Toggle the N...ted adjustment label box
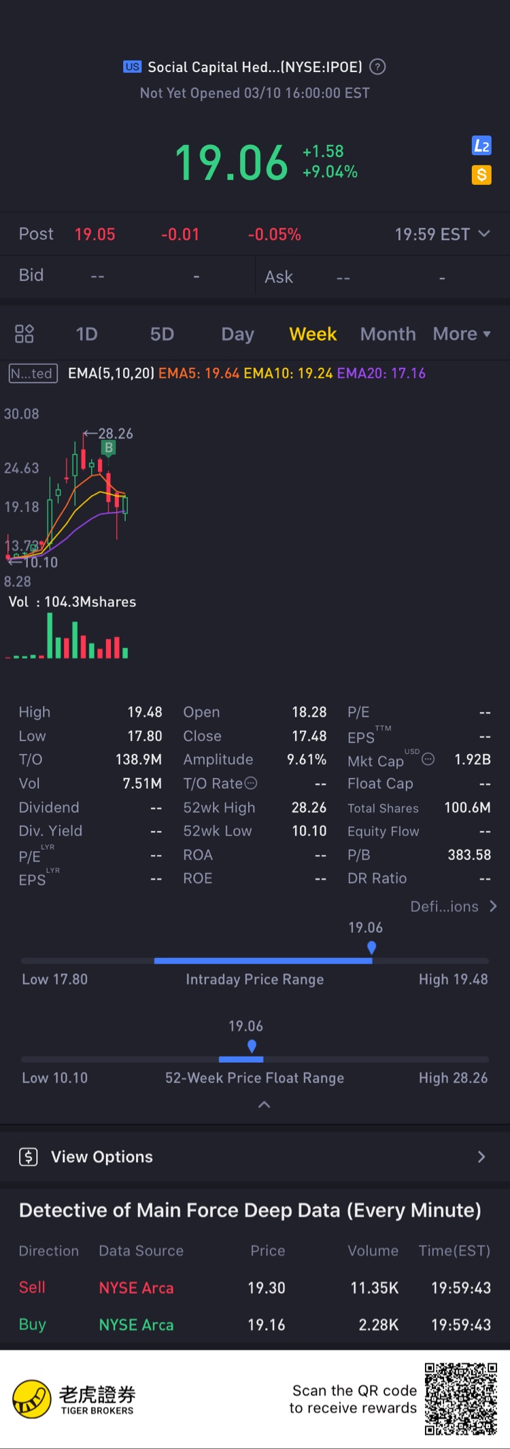 pyautogui.click(x=33, y=373)
